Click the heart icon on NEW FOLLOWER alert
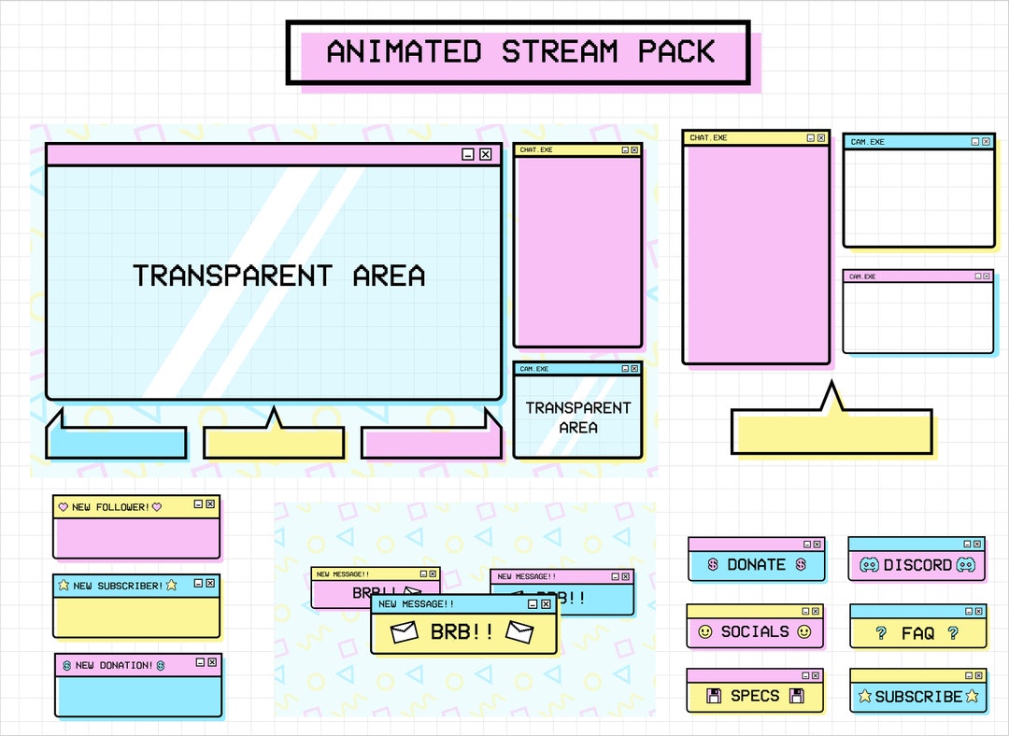This screenshot has width=1009, height=736. 65,506
